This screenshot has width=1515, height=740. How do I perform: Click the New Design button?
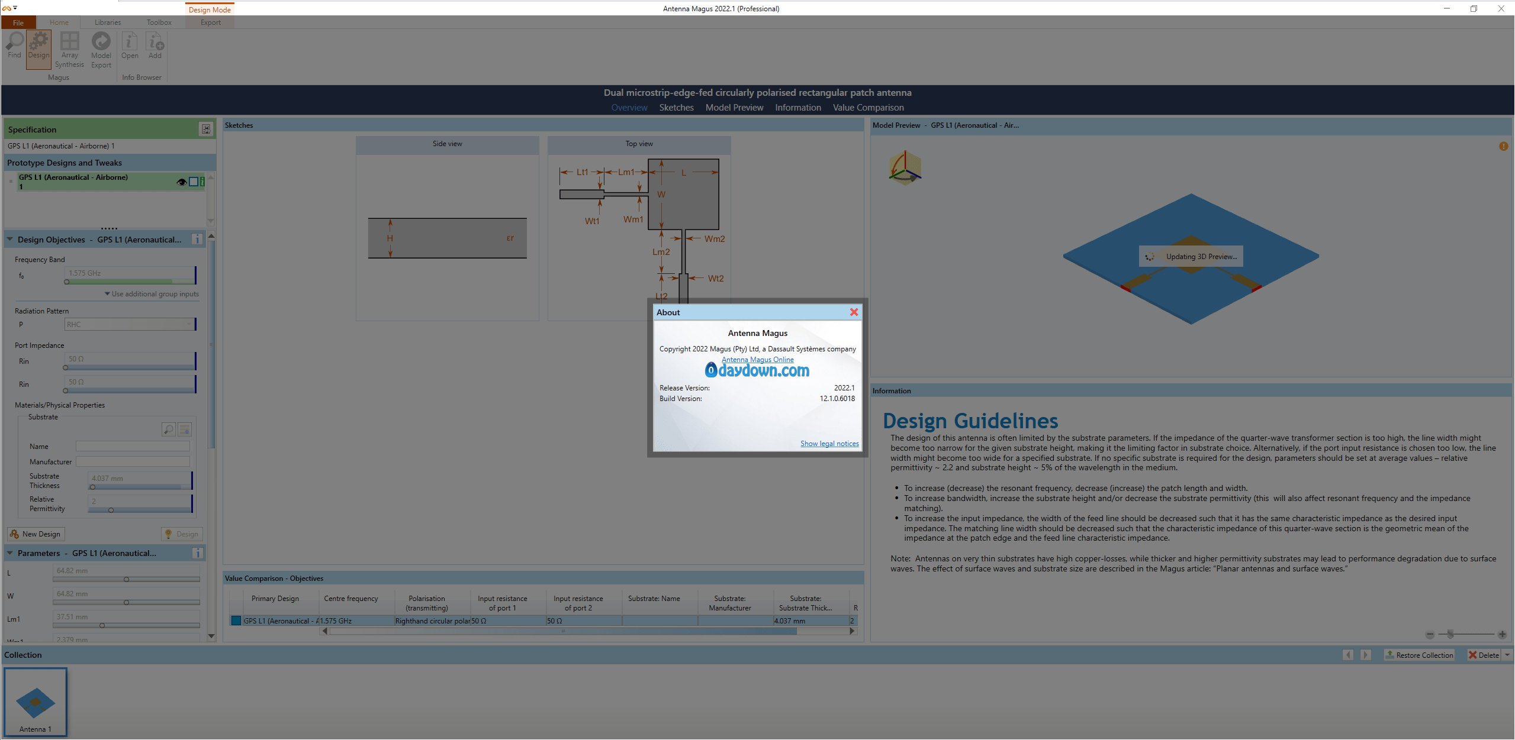pos(36,534)
